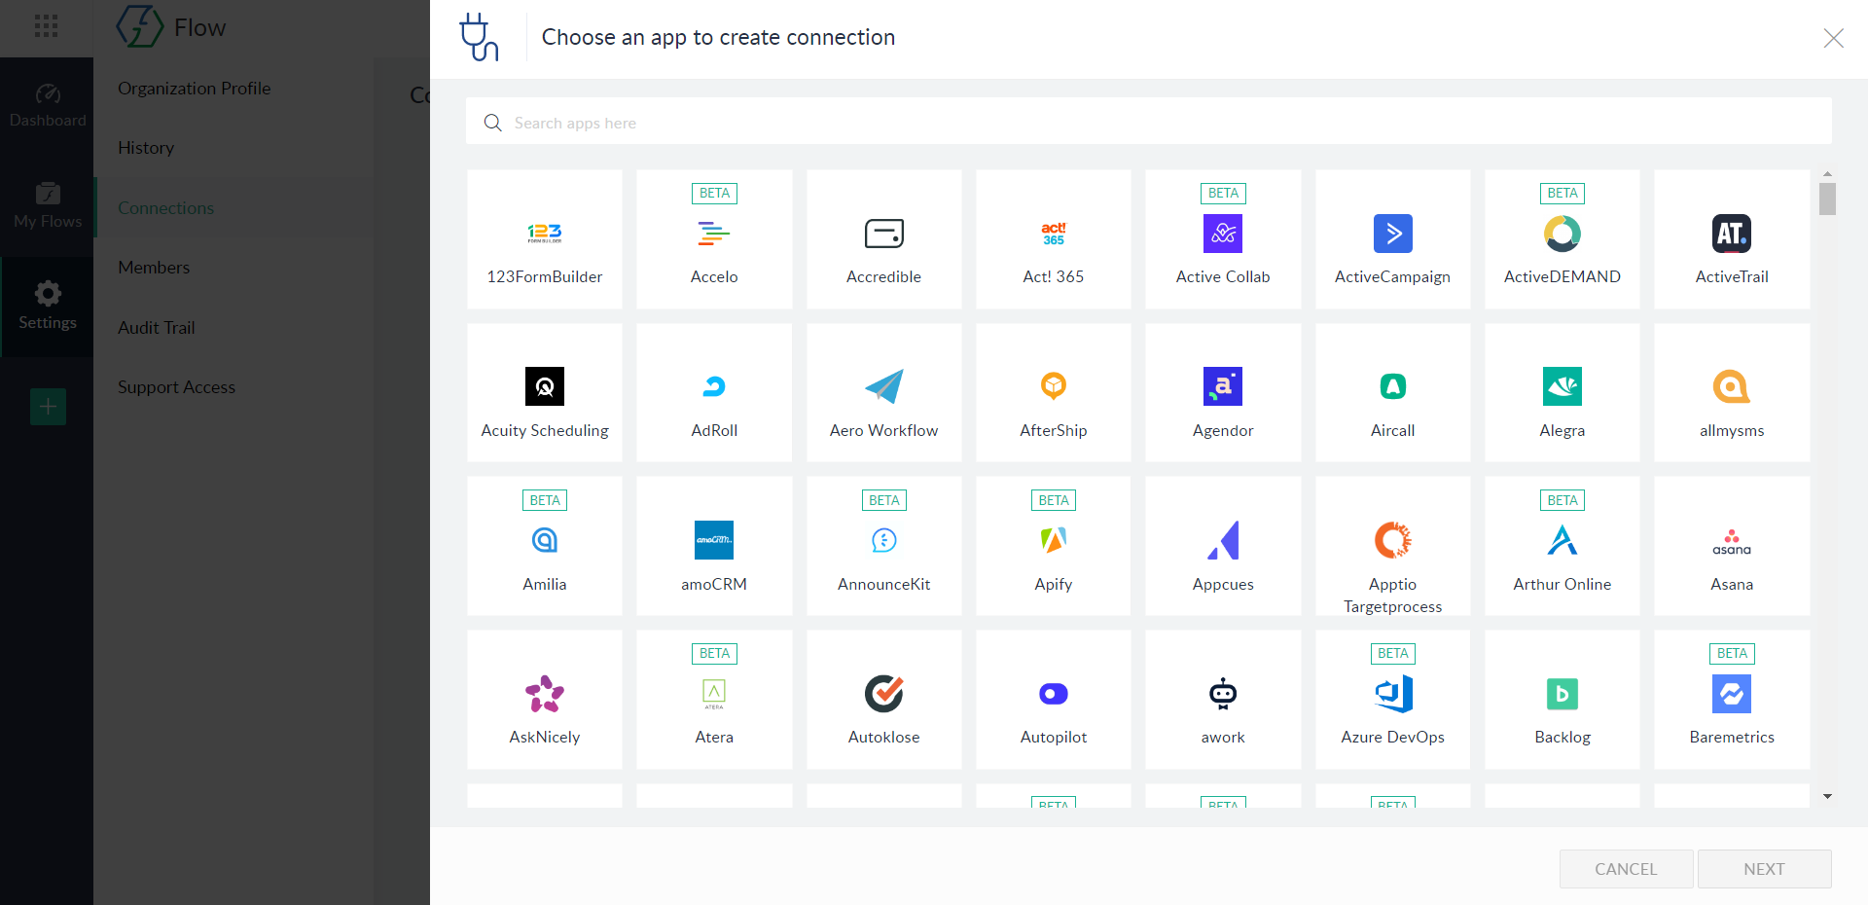Choose the Acuity Scheduling app icon
Image resolution: width=1868 pixels, height=905 pixels.
click(545, 386)
